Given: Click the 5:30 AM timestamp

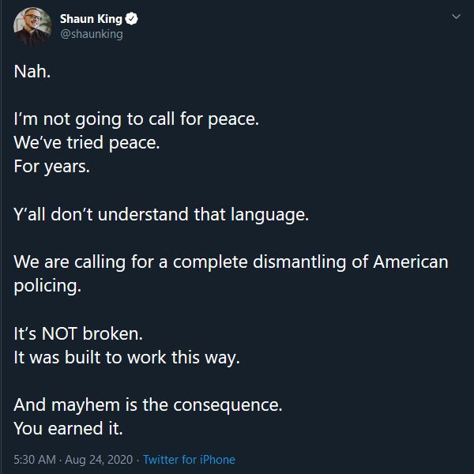Looking at the screenshot, I should pyautogui.click(x=35, y=460).
